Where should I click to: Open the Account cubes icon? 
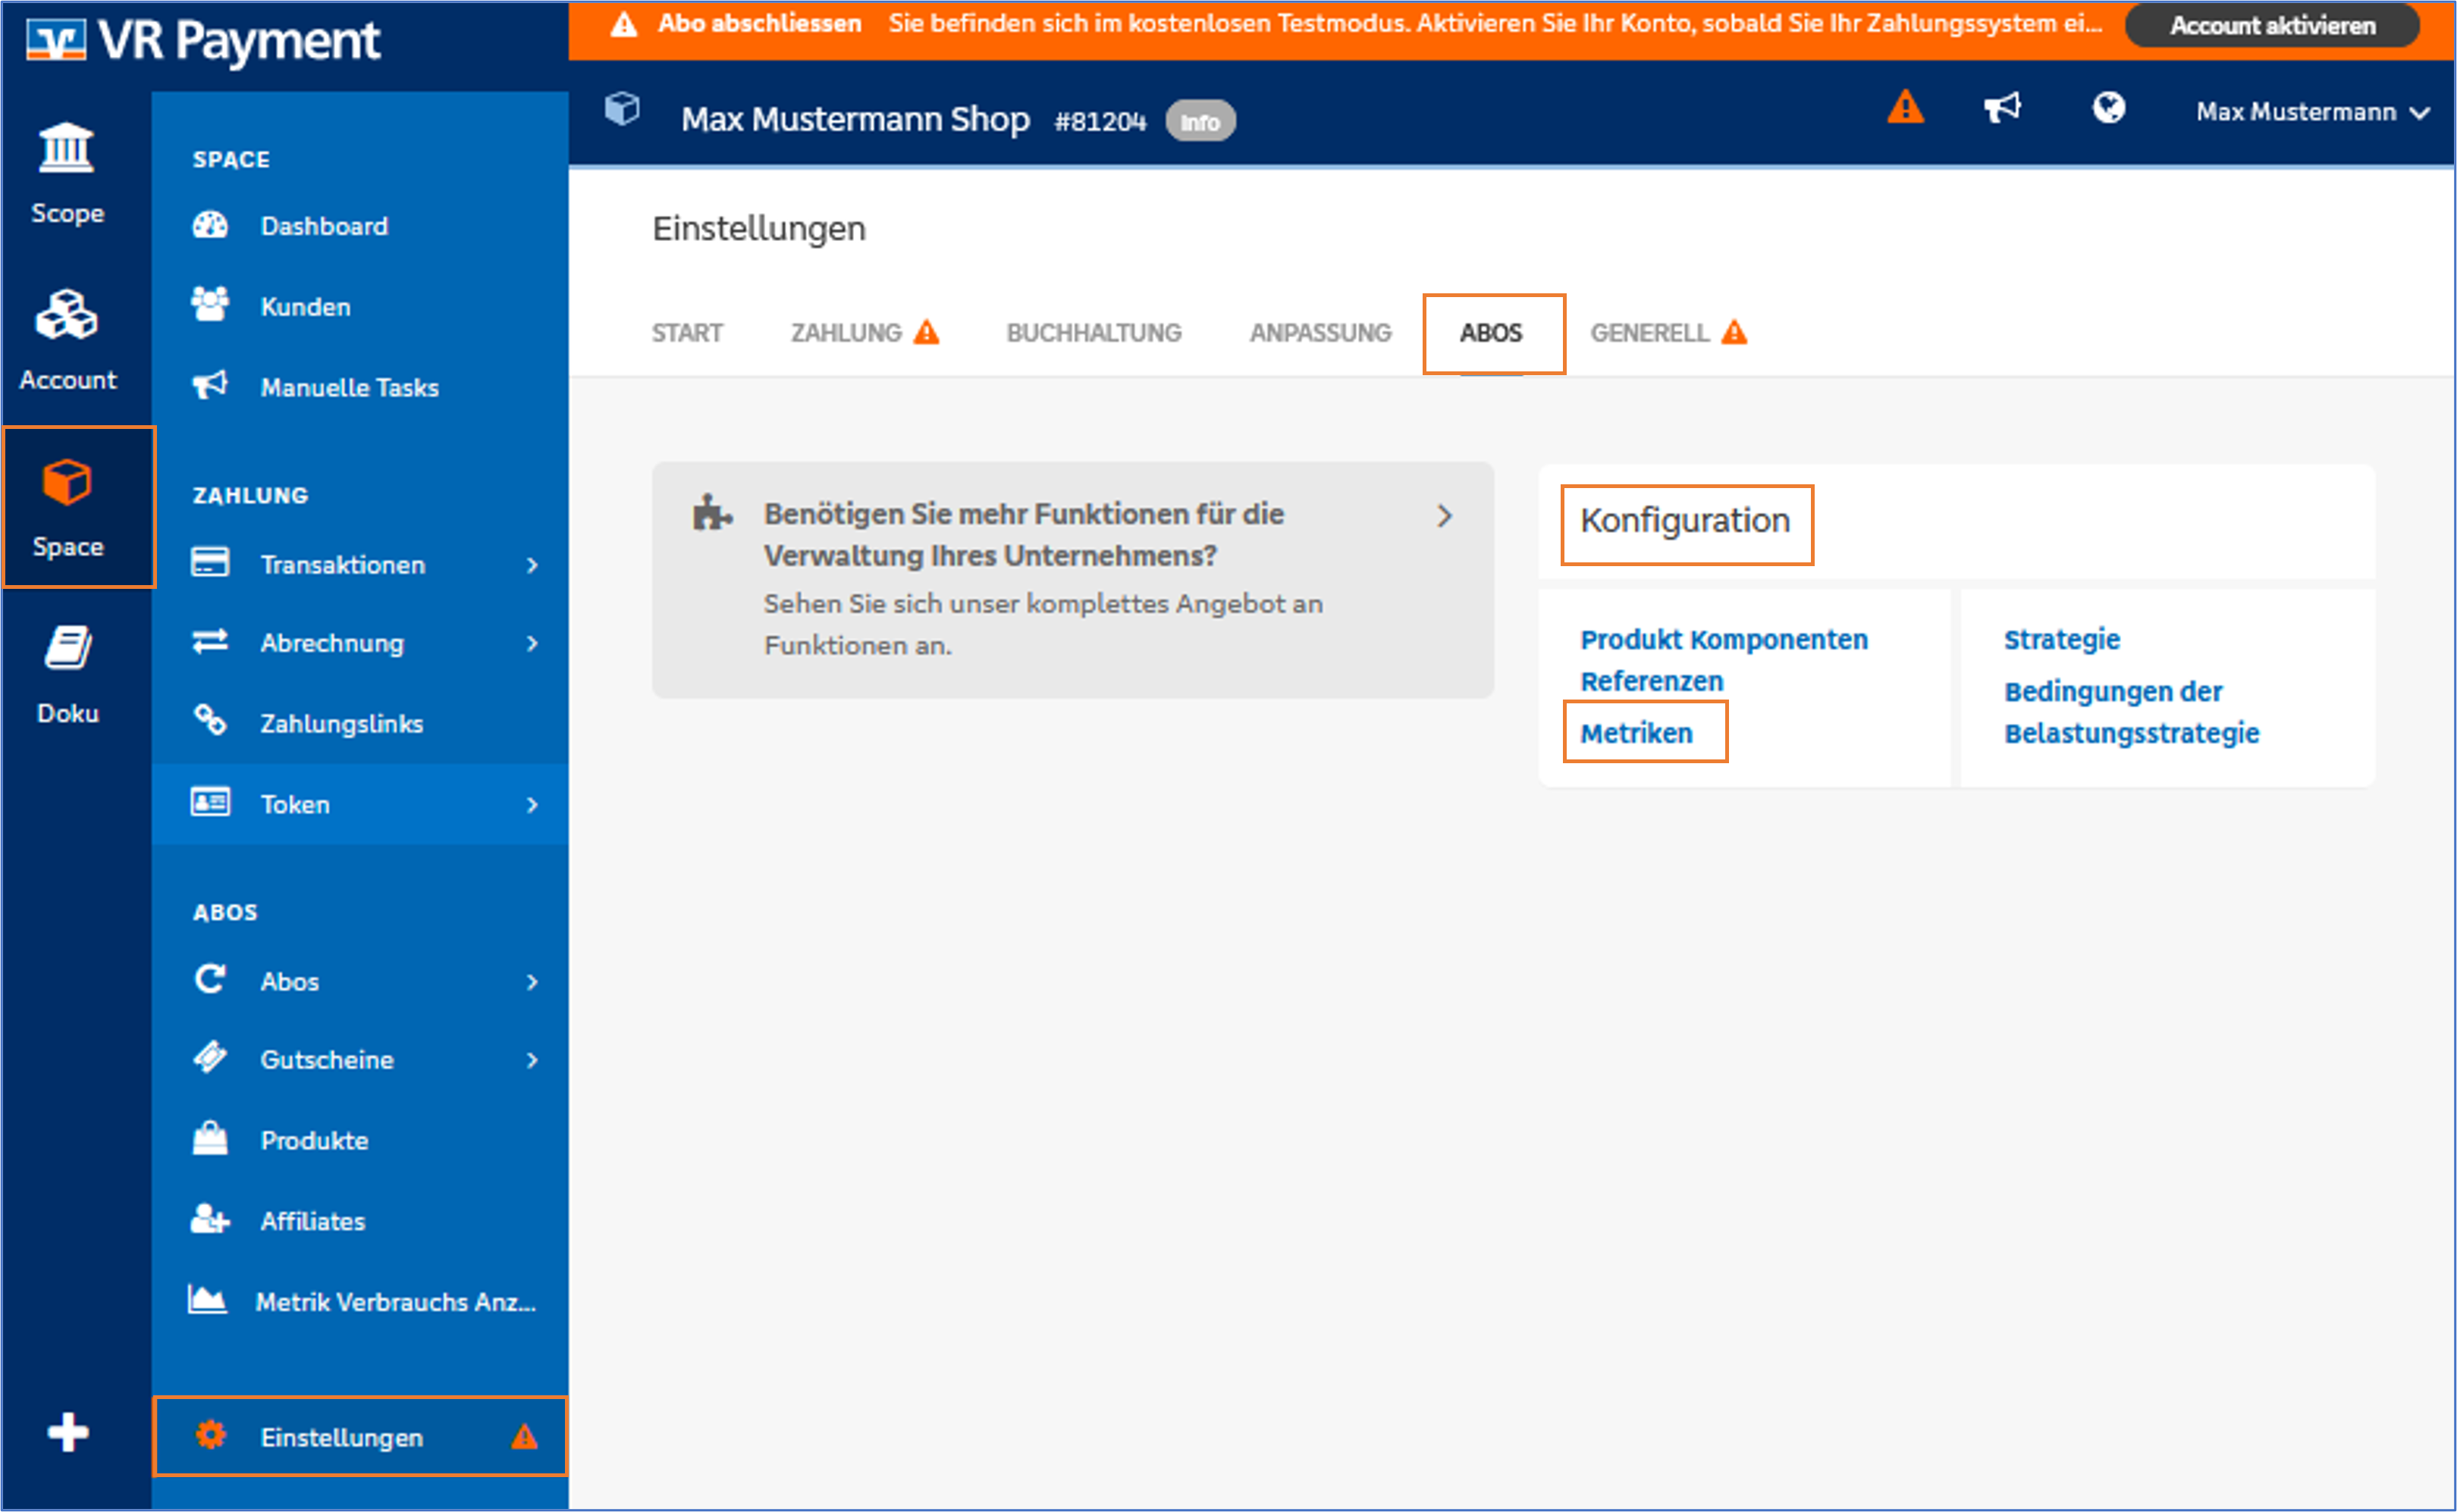[x=66, y=315]
